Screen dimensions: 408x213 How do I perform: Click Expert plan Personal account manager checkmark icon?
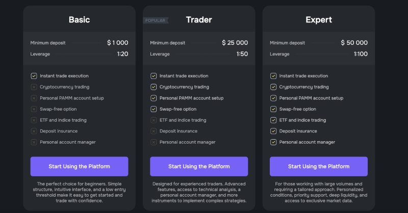pos(273,142)
